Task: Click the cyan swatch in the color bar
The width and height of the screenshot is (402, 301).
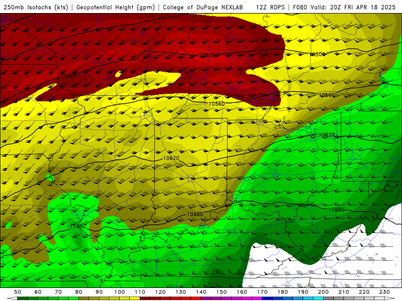Action: point(319,298)
